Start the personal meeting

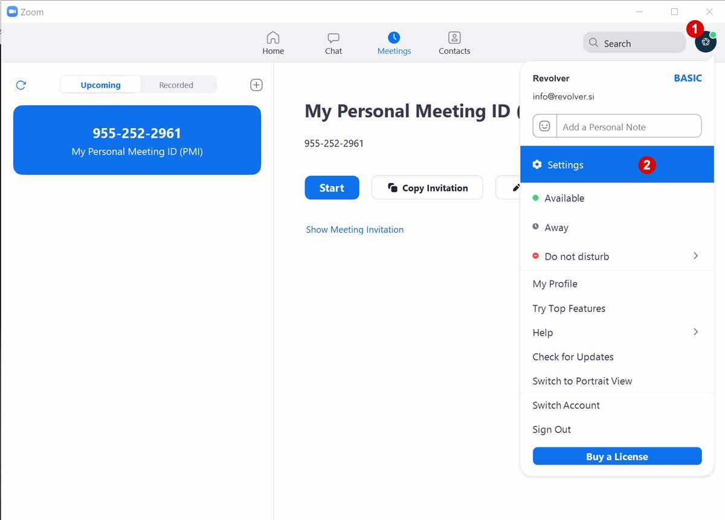tap(332, 188)
